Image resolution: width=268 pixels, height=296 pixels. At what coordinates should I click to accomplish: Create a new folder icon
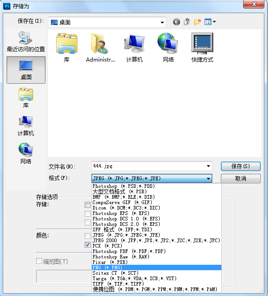coord(197,22)
